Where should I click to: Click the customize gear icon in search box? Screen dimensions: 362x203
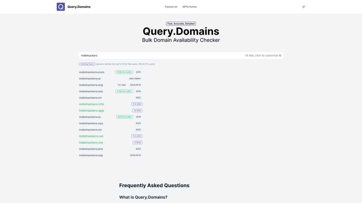280,56
